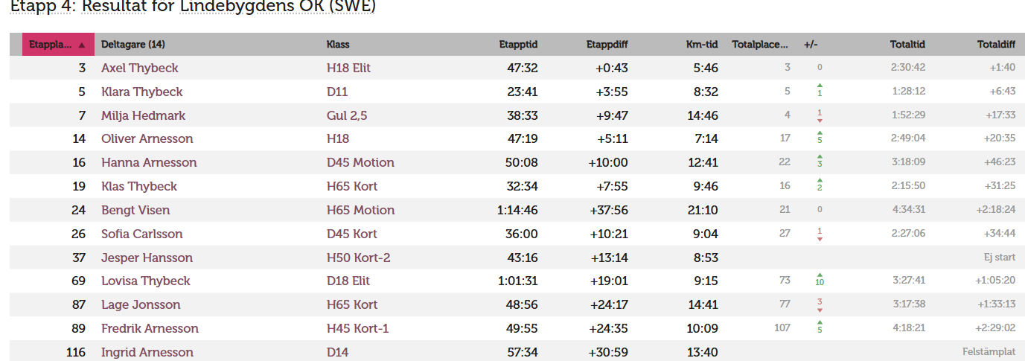Click red down arrow in Sofia Carlsson row
The height and width of the screenshot is (361, 1025).
pyautogui.click(x=820, y=239)
